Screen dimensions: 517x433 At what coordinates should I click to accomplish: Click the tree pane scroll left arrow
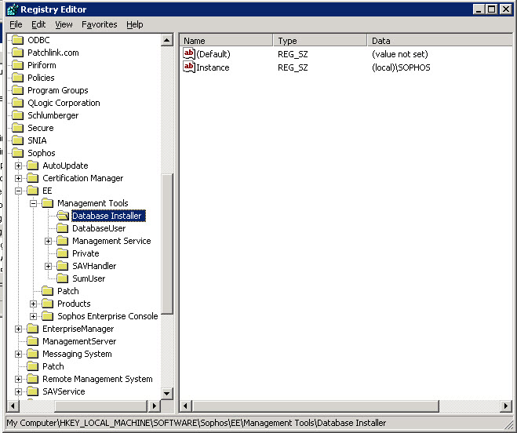click(x=13, y=406)
